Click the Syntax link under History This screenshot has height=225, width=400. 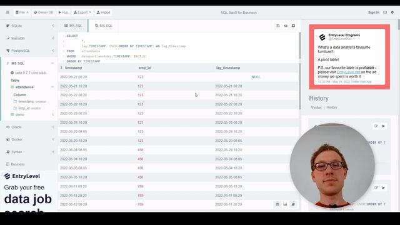[x=316, y=107]
